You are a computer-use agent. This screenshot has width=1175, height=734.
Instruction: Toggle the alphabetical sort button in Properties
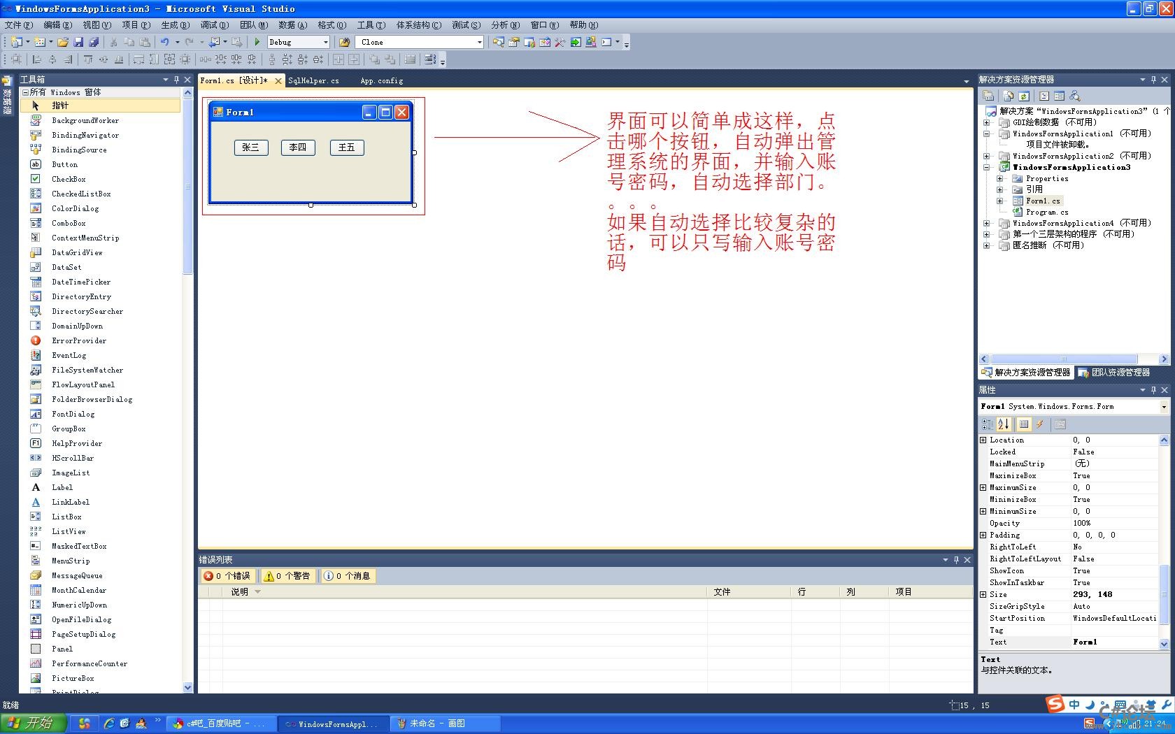(x=1004, y=424)
